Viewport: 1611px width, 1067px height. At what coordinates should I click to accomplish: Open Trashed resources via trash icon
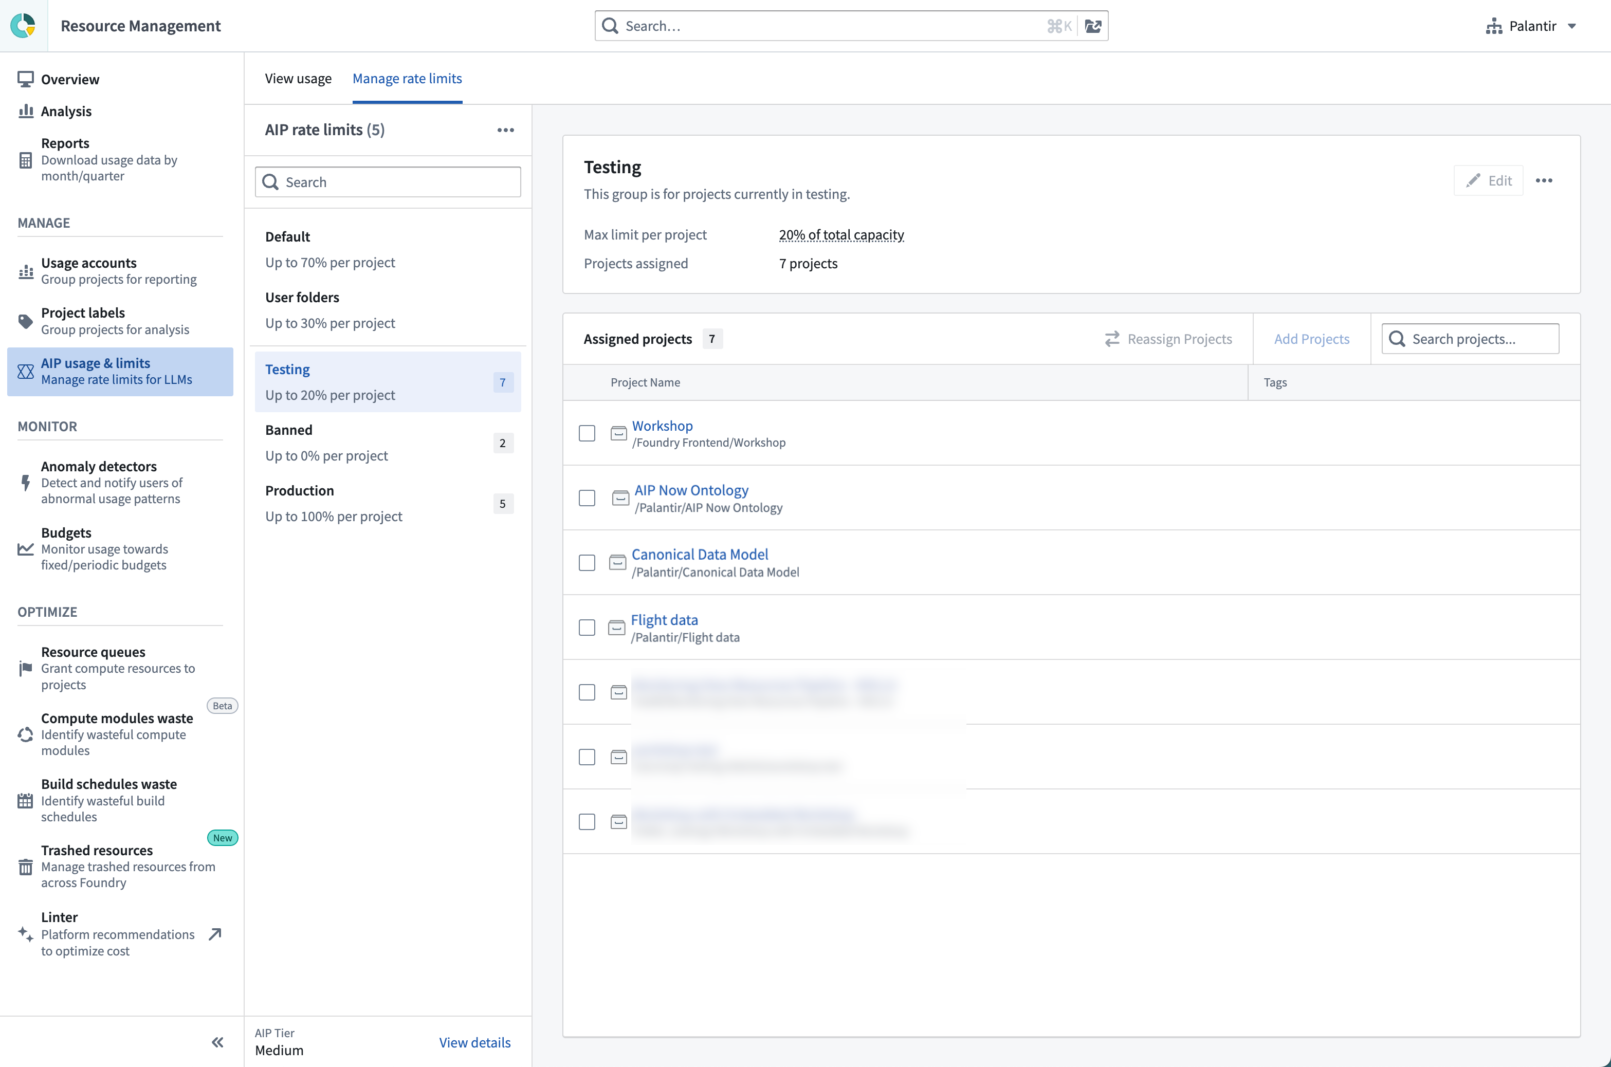pos(25,866)
